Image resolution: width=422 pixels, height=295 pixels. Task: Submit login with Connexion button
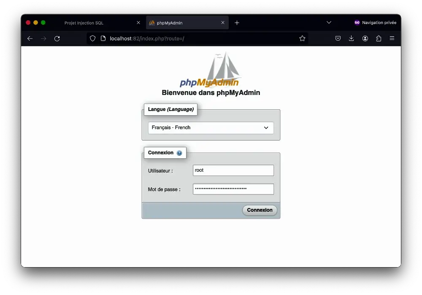click(x=260, y=210)
